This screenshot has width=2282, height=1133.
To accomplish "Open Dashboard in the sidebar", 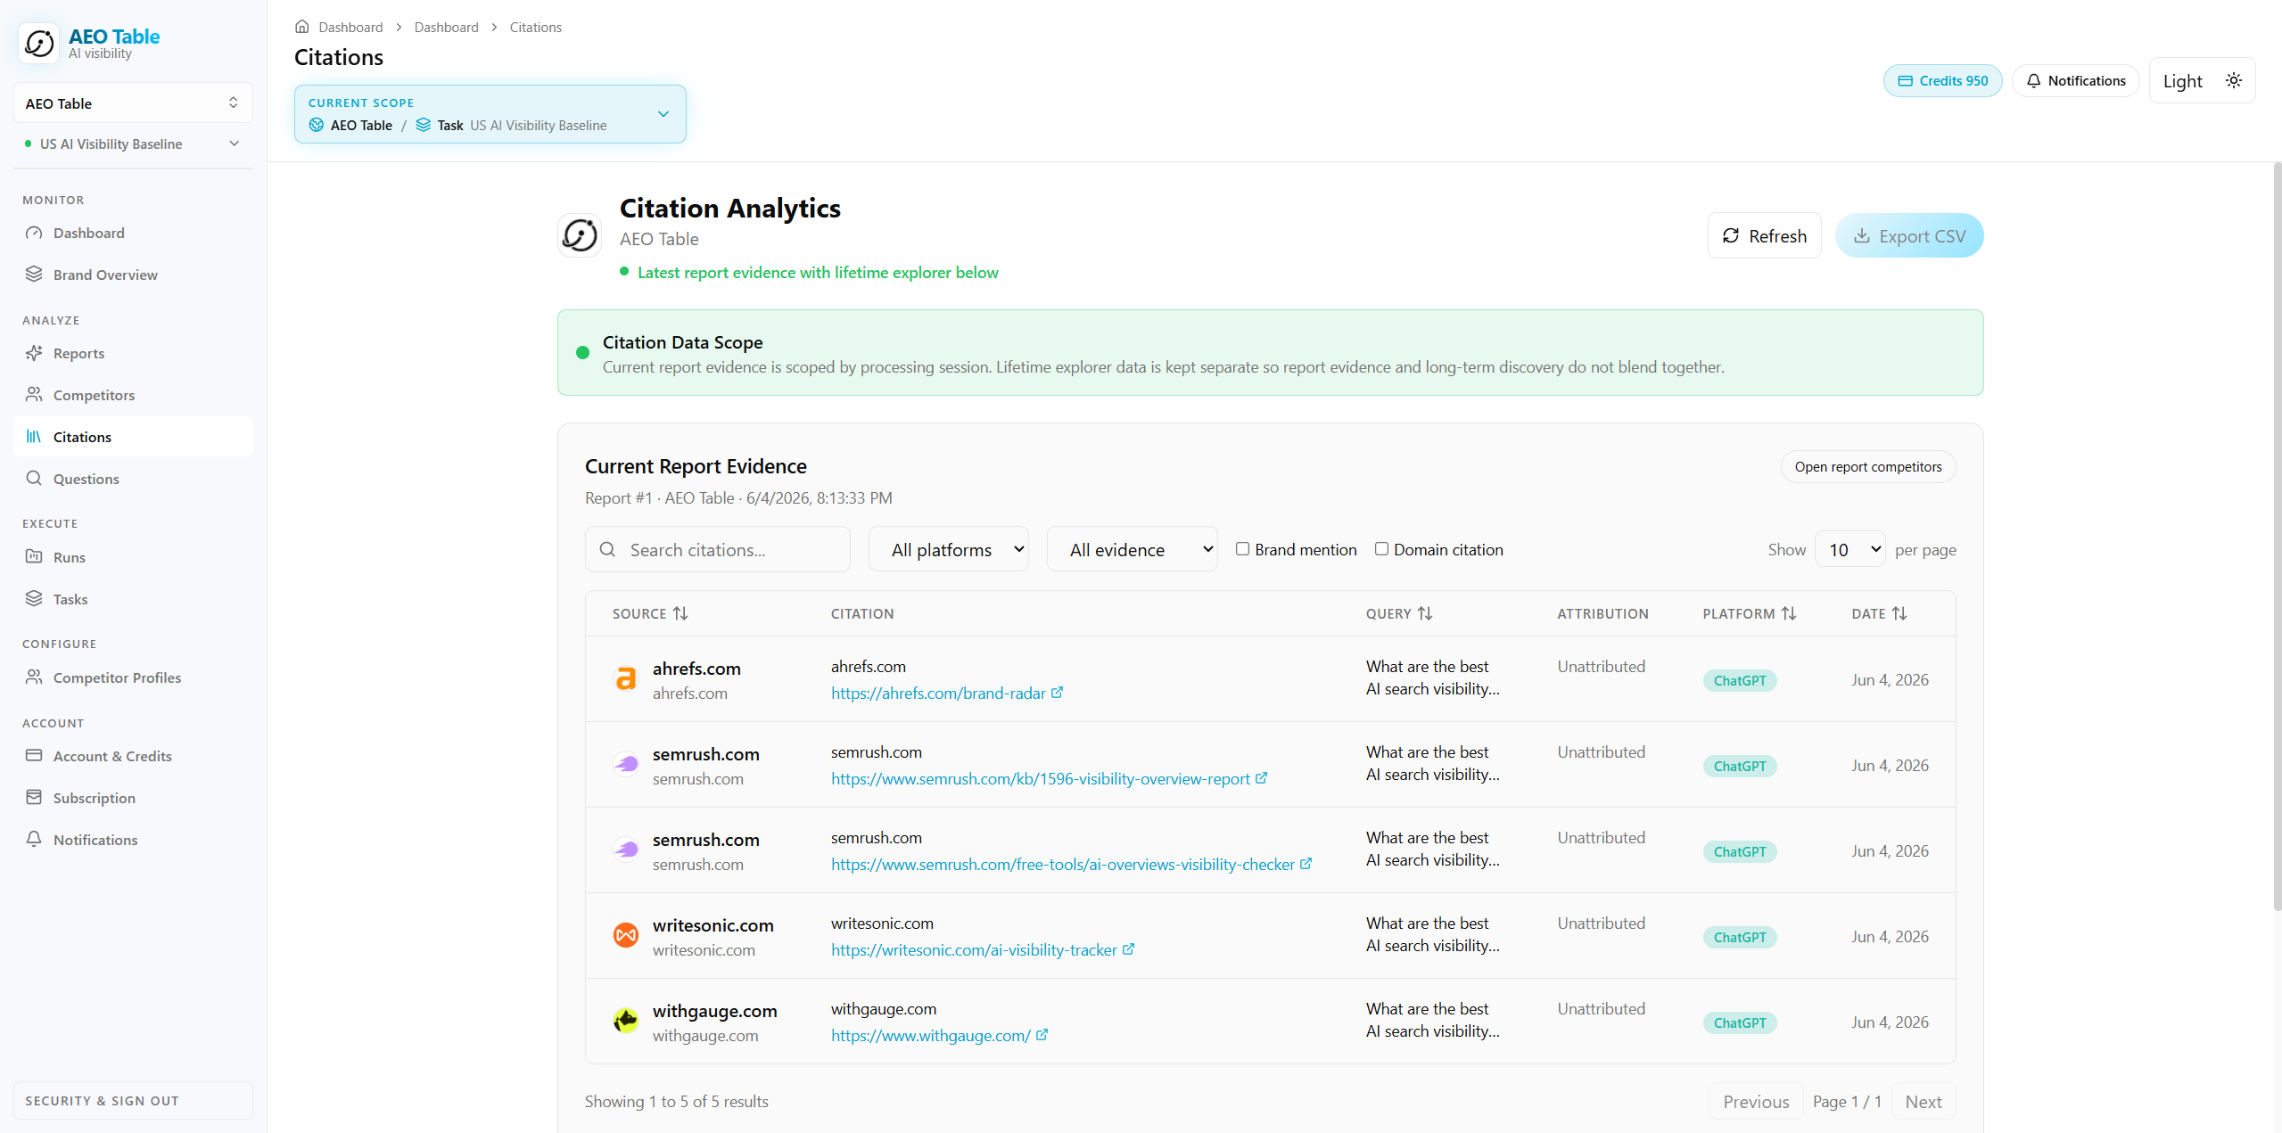I will pos(133,233).
